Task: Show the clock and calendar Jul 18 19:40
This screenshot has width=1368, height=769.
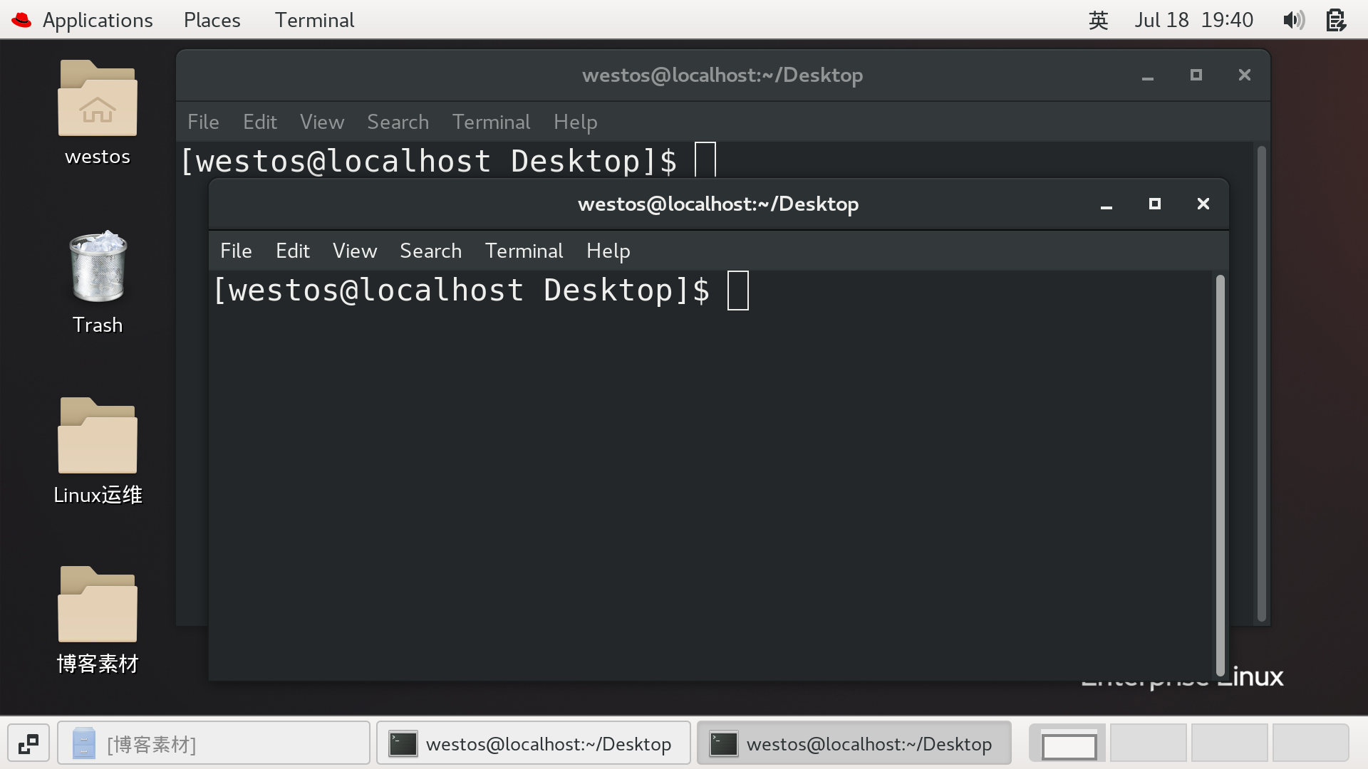Action: tap(1194, 20)
